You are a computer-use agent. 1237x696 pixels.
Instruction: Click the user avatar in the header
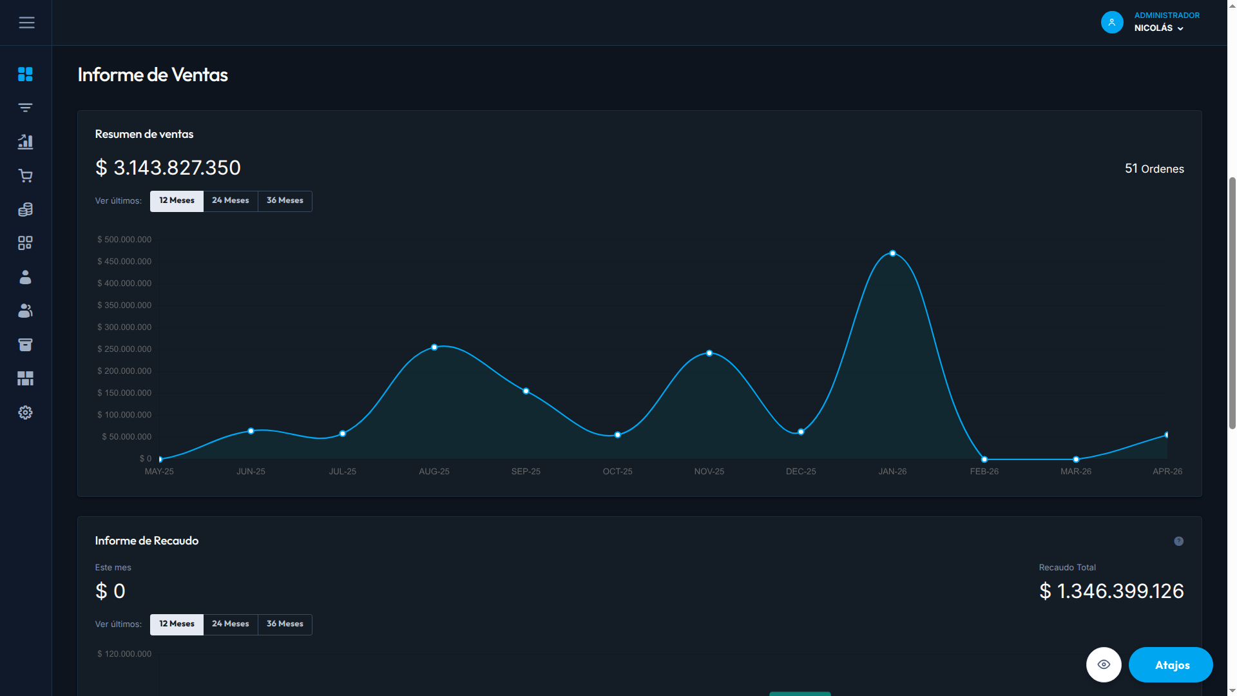coord(1112,22)
